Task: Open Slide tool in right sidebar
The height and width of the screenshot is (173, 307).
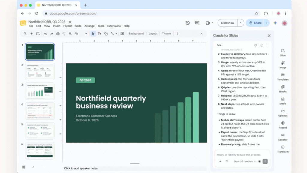Action: [283, 53]
